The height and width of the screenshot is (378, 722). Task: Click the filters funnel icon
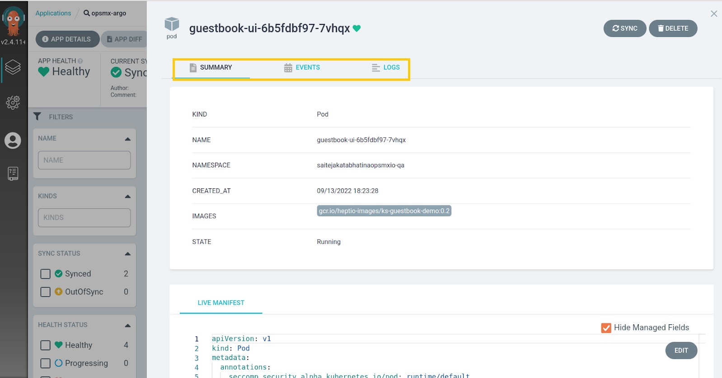tap(38, 117)
